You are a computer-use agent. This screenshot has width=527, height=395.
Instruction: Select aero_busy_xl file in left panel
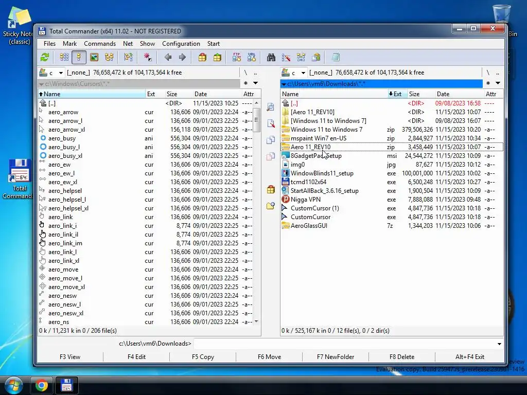click(146, 156)
